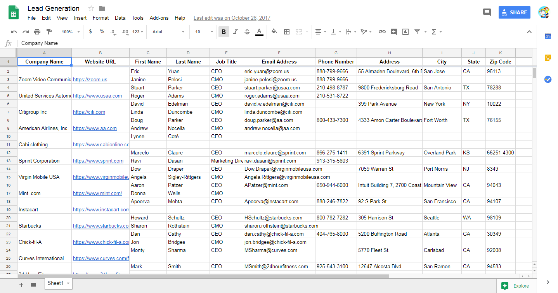558x293 pixels.
Task: Open comments history speech bubble
Action: pyautogui.click(x=487, y=12)
